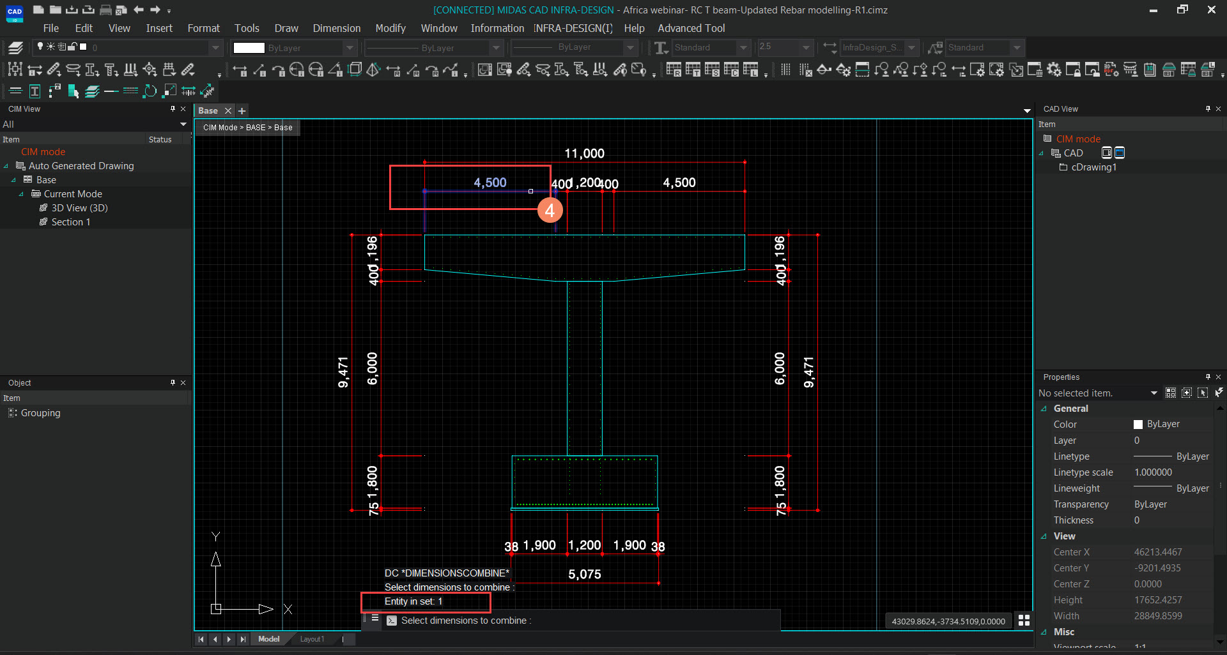Collapse the Auto Generated Drawing tree node
The width and height of the screenshot is (1227, 655).
pyautogui.click(x=6, y=166)
